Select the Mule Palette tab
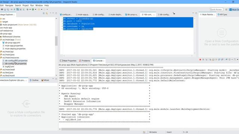 207,15
